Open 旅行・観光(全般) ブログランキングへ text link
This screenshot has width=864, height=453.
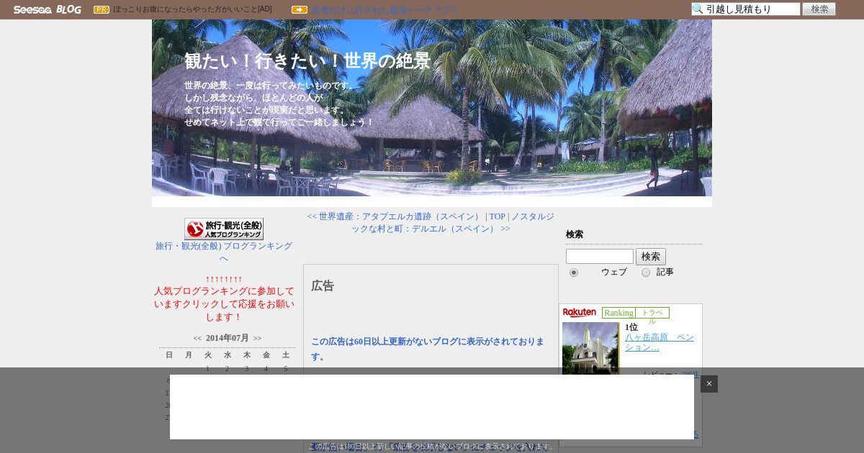pyautogui.click(x=224, y=252)
